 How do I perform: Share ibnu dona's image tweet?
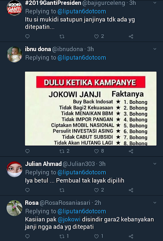tap(131, 151)
